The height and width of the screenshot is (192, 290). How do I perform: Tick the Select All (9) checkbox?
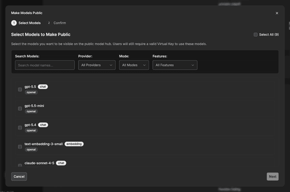pyautogui.click(x=256, y=34)
